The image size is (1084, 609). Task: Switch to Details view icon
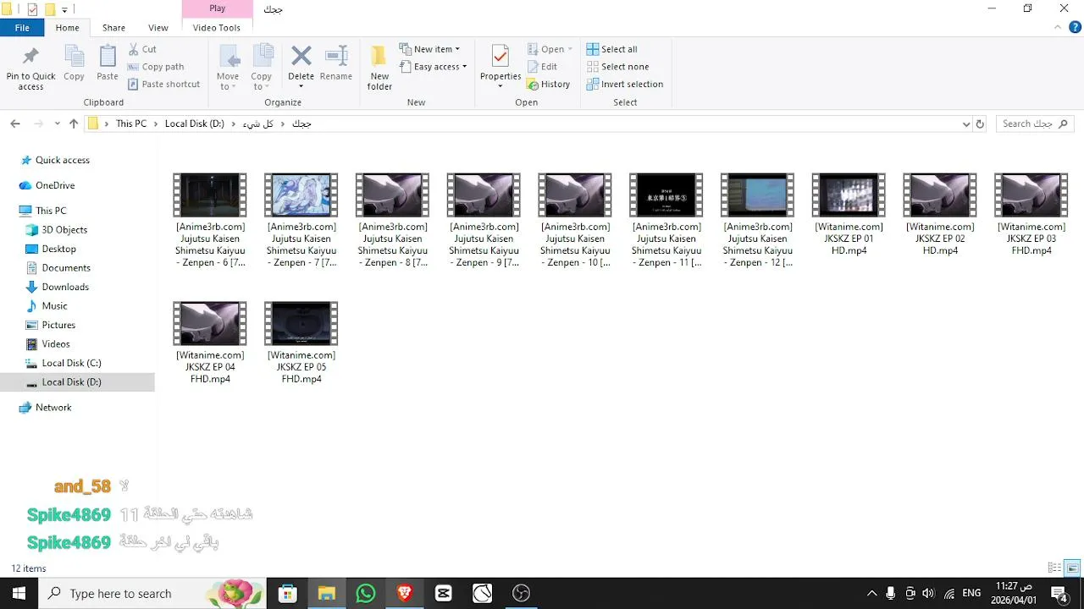pos(1054,568)
